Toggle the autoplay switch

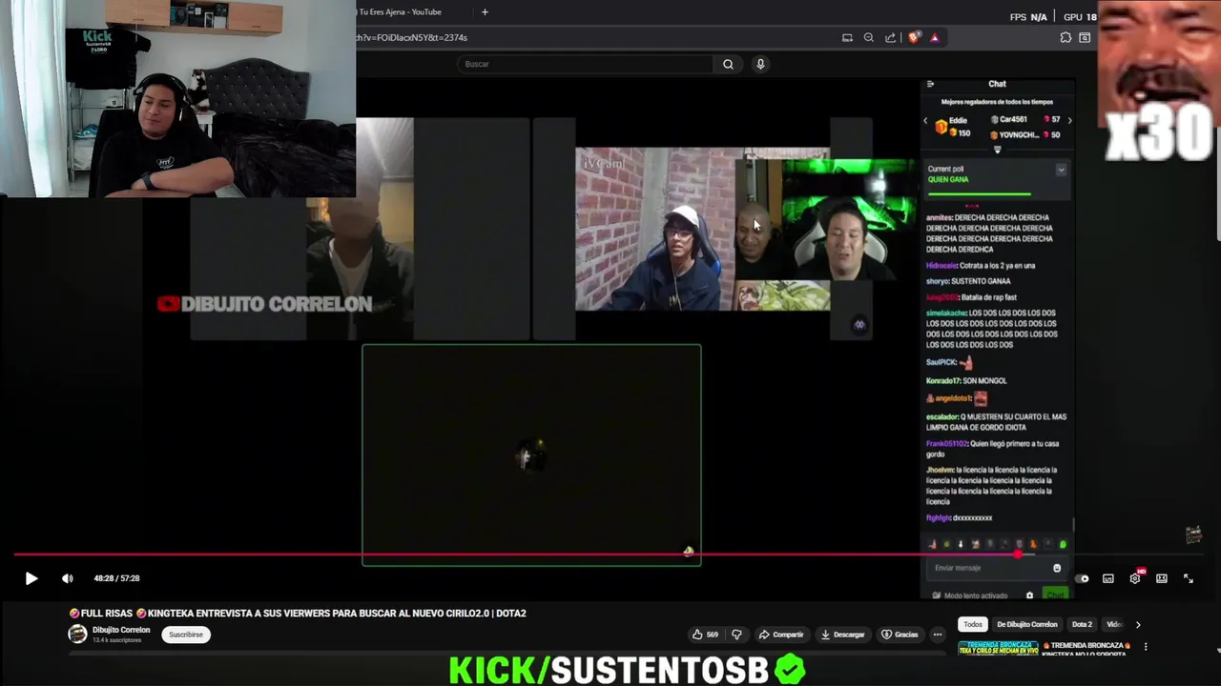click(1082, 578)
